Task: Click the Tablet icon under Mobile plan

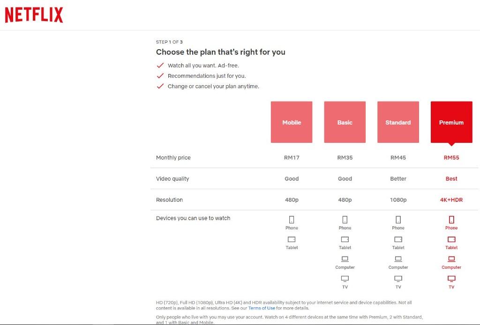Action: coord(292,239)
